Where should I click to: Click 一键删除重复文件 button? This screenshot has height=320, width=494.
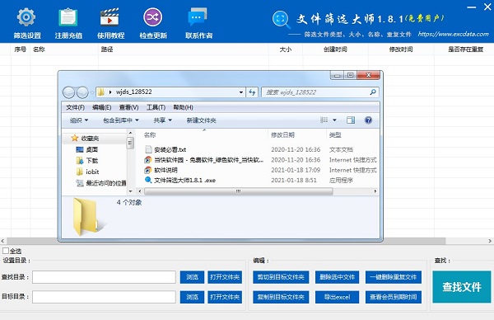point(394,277)
